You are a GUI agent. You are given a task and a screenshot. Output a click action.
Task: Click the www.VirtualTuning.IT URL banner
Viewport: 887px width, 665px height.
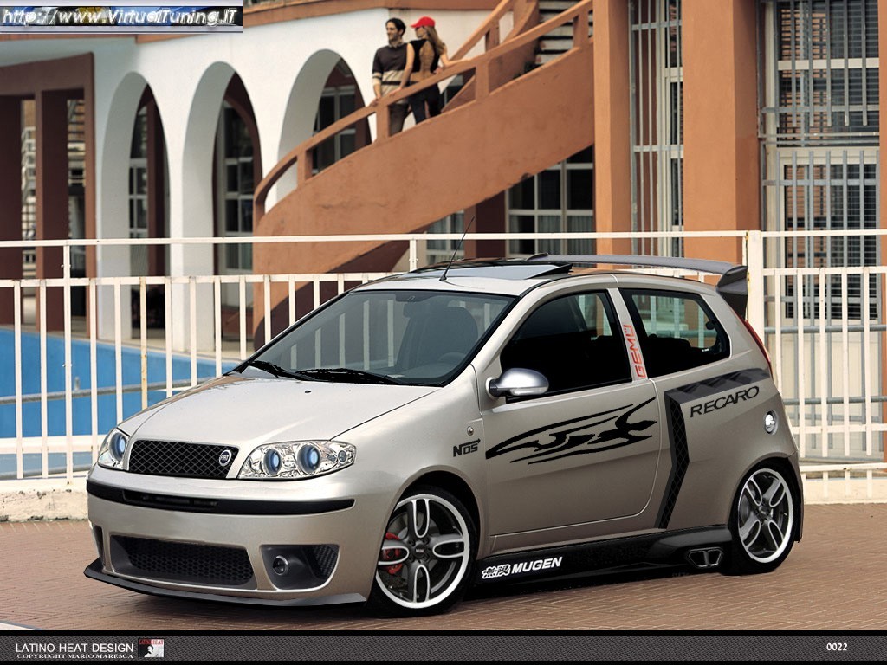coord(121,16)
